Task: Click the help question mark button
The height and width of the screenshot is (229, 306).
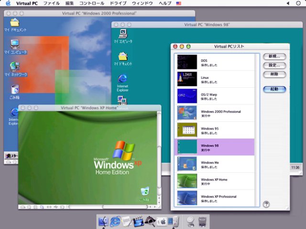Action: click(x=266, y=204)
